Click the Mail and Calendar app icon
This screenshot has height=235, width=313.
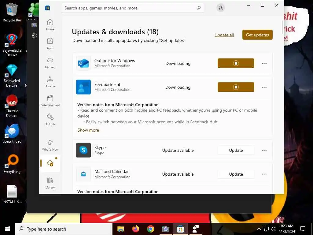(83, 174)
